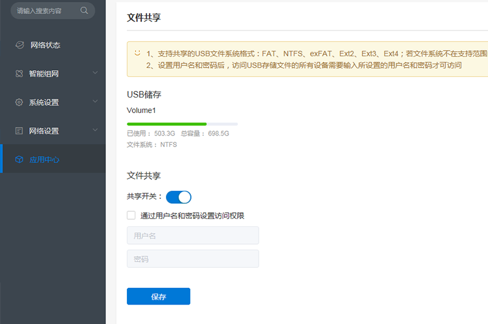Expand the 网络设置 menu chevron
This screenshot has height=324, width=488.
pyautogui.click(x=95, y=130)
